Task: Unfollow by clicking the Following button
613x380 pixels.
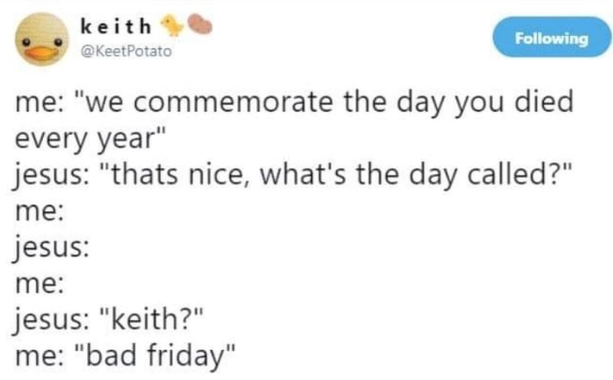Action: point(552,37)
